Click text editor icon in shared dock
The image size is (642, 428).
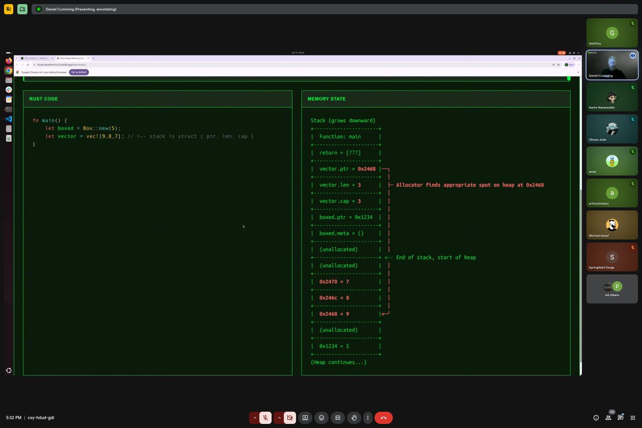tap(9, 100)
